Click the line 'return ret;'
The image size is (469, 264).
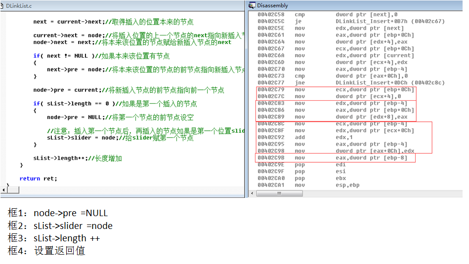click(38, 179)
